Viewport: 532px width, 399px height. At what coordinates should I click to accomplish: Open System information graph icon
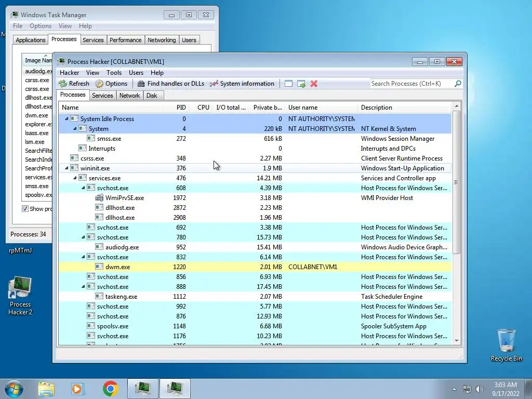(x=214, y=84)
